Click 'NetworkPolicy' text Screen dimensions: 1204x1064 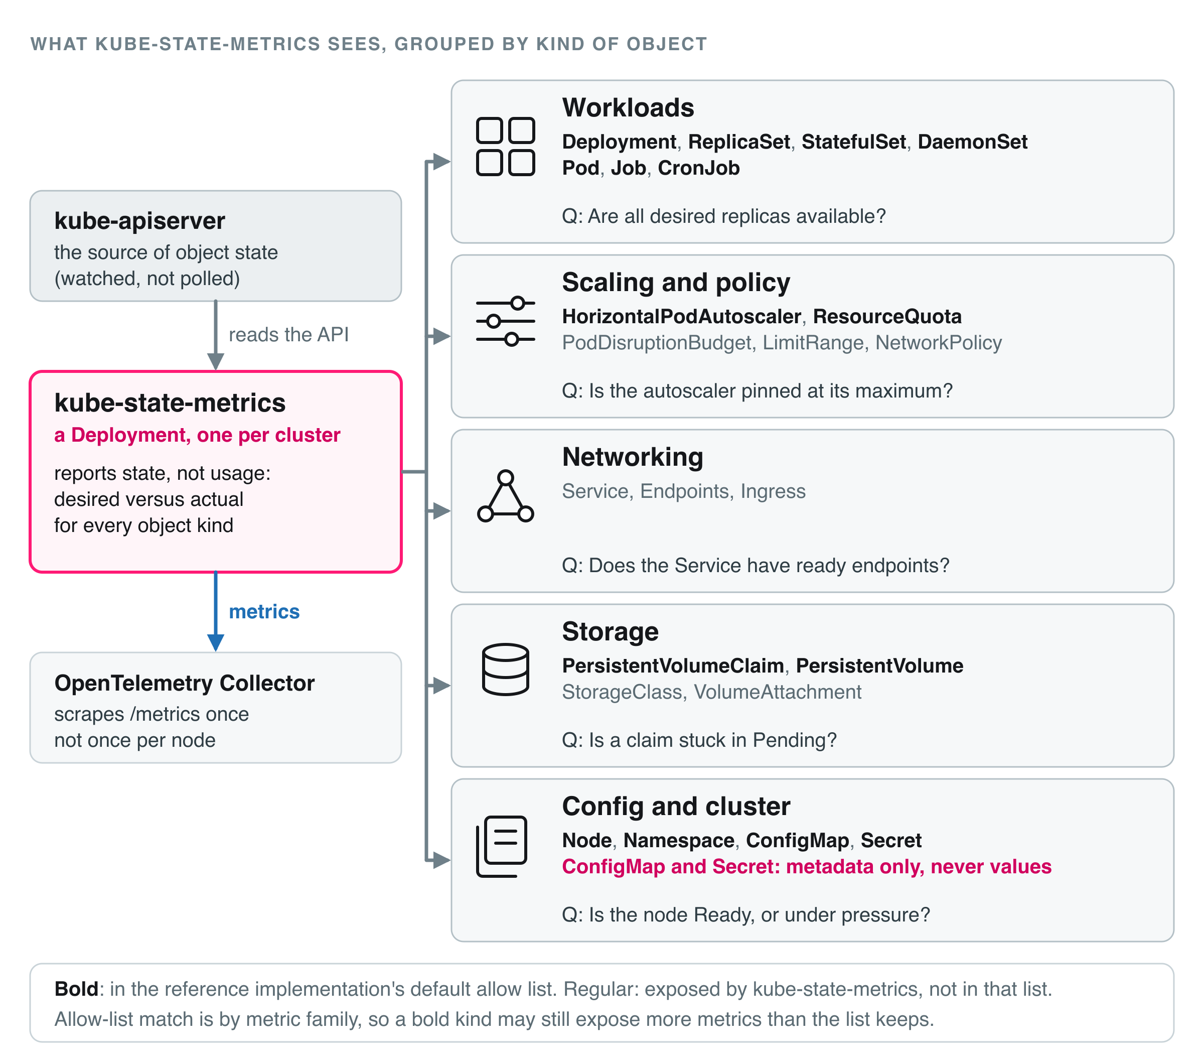[x=938, y=343]
